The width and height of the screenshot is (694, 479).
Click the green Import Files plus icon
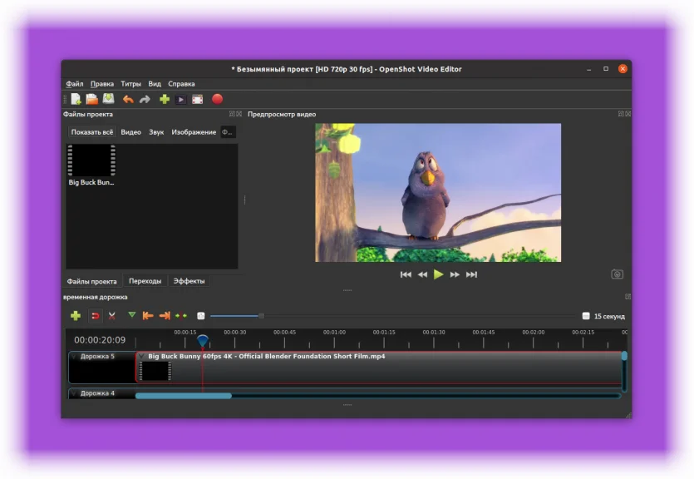pos(165,99)
